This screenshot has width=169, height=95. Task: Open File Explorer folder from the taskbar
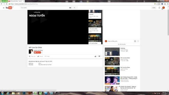click(x=13, y=93)
